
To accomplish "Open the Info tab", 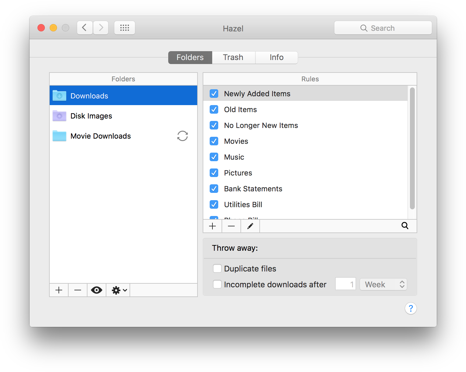I will 276,57.
